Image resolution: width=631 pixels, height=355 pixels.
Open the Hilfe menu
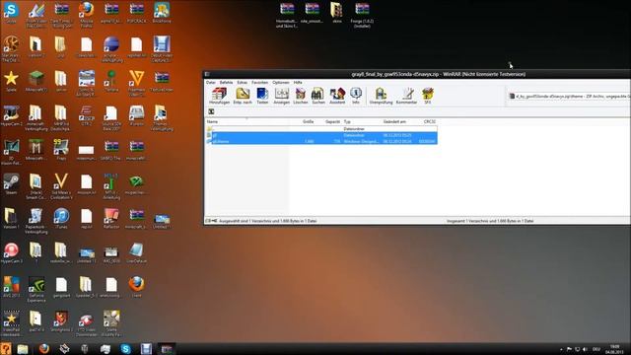(x=298, y=82)
